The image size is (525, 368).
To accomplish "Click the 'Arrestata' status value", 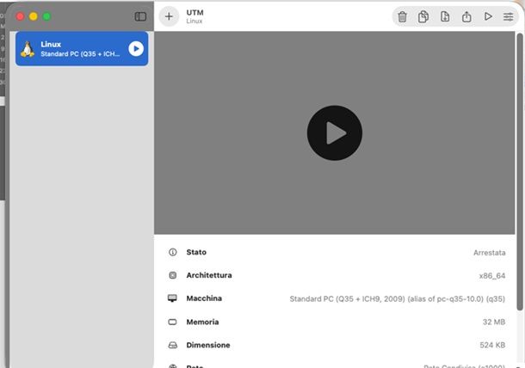I will tap(489, 253).
